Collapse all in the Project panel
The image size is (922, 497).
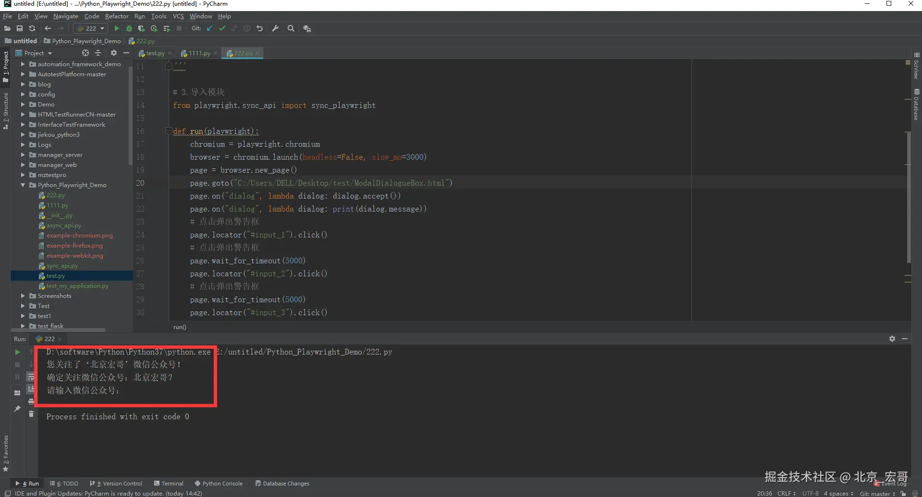coord(98,53)
